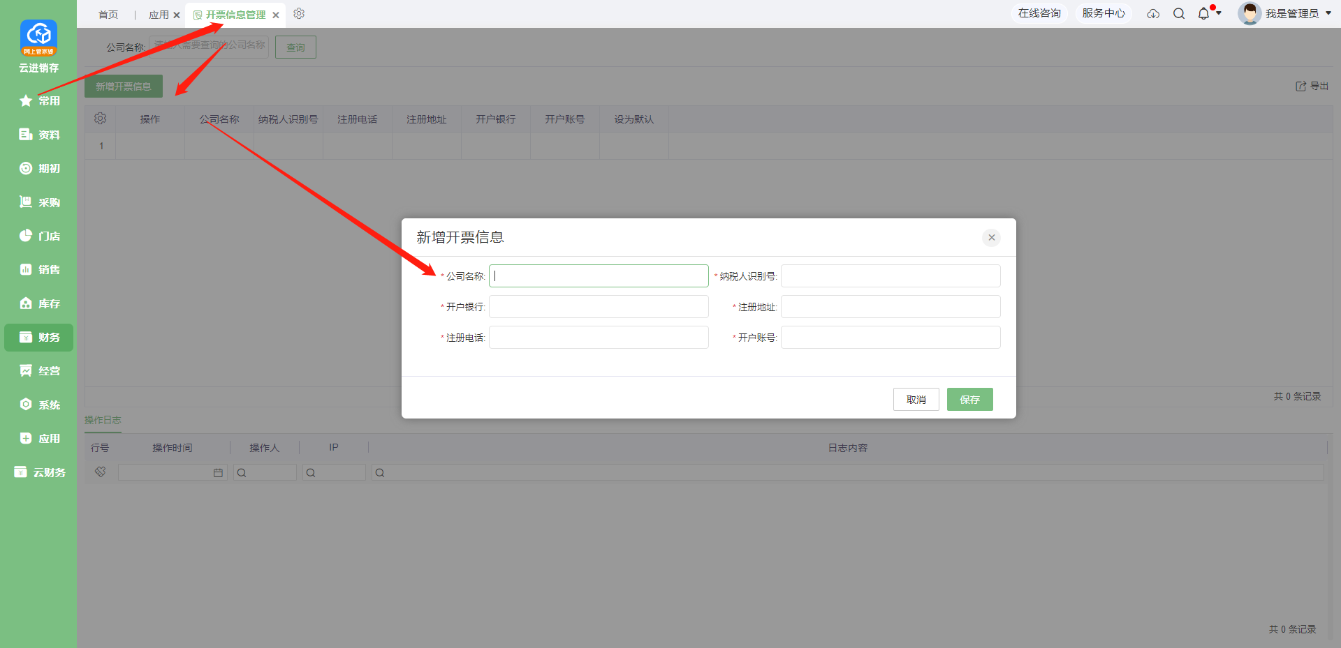This screenshot has width=1341, height=648.
Task: Open the 服务中心 button
Action: point(1104,13)
